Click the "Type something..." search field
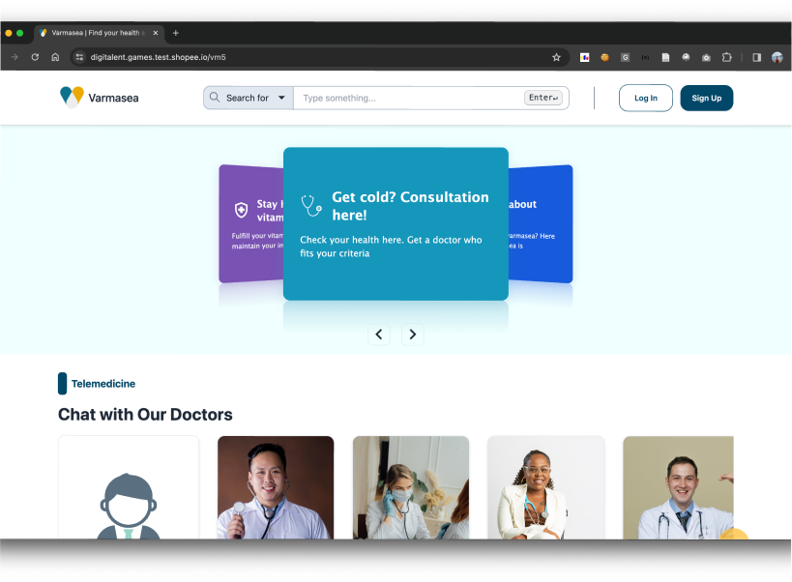Viewport: 792px width, 582px height. 411,98
